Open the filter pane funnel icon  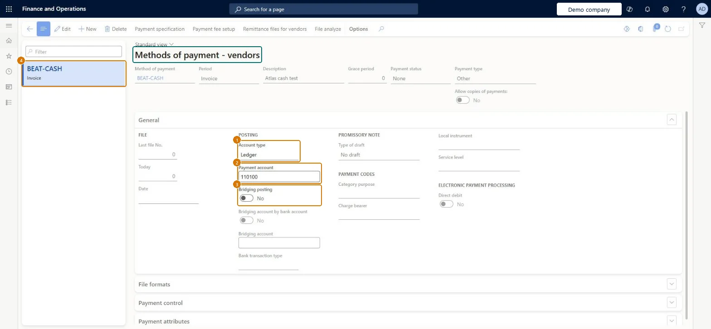point(702,26)
